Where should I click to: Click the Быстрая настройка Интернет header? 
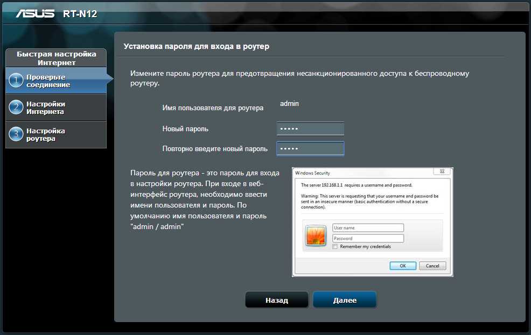[x=56, y=58]
